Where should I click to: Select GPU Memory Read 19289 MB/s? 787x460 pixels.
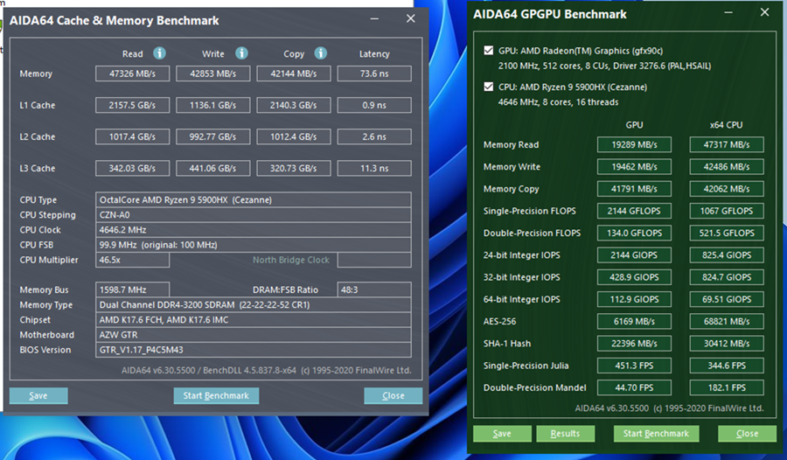click(x=635, y=144)
